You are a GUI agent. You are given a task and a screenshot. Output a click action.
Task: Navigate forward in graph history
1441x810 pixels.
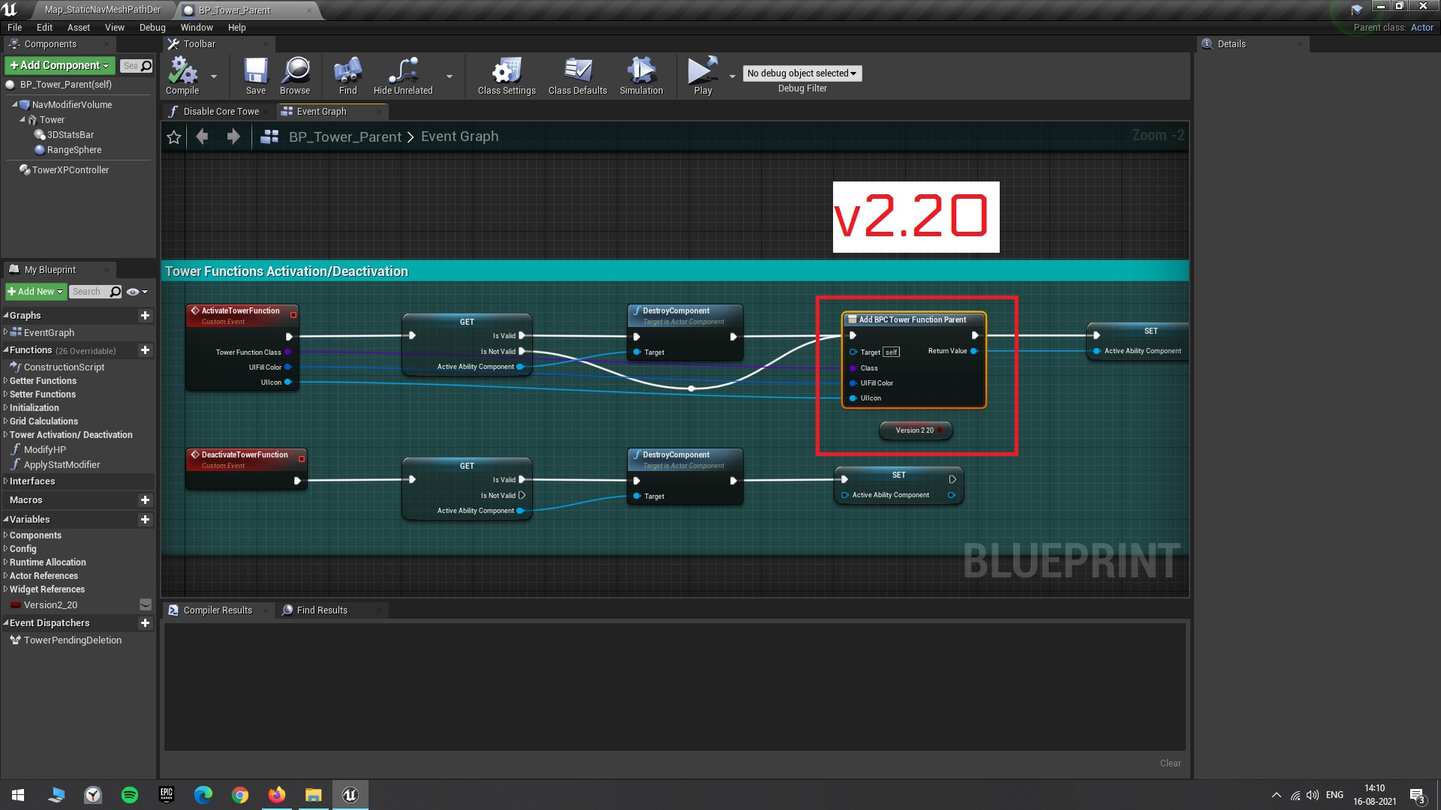click(x=233, y=136)
